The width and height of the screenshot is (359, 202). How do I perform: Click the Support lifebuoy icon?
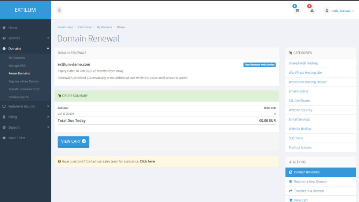4,127
